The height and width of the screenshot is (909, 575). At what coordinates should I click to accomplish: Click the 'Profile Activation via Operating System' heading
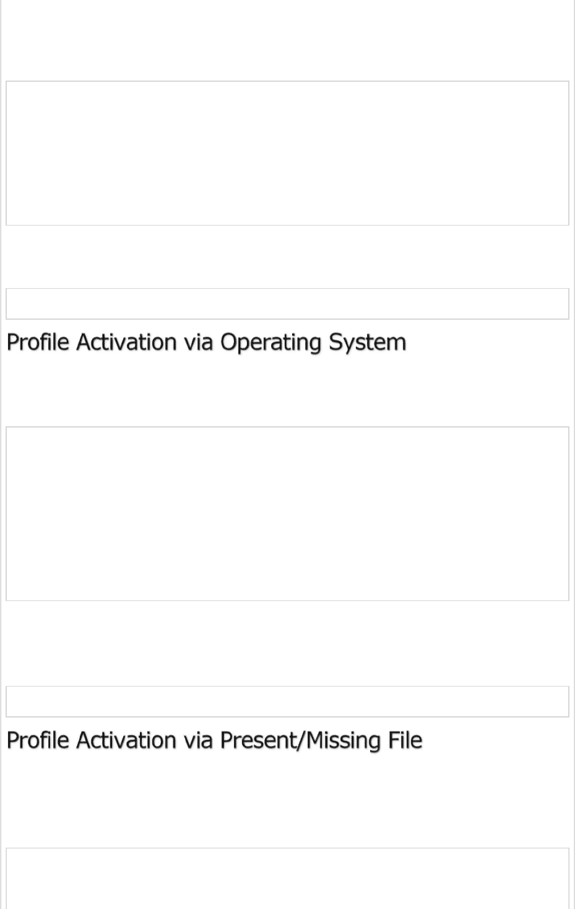point(206,343)
